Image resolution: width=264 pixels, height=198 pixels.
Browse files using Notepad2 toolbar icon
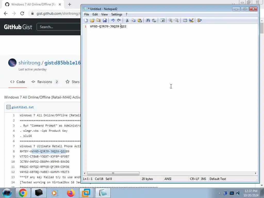(98, 20)
